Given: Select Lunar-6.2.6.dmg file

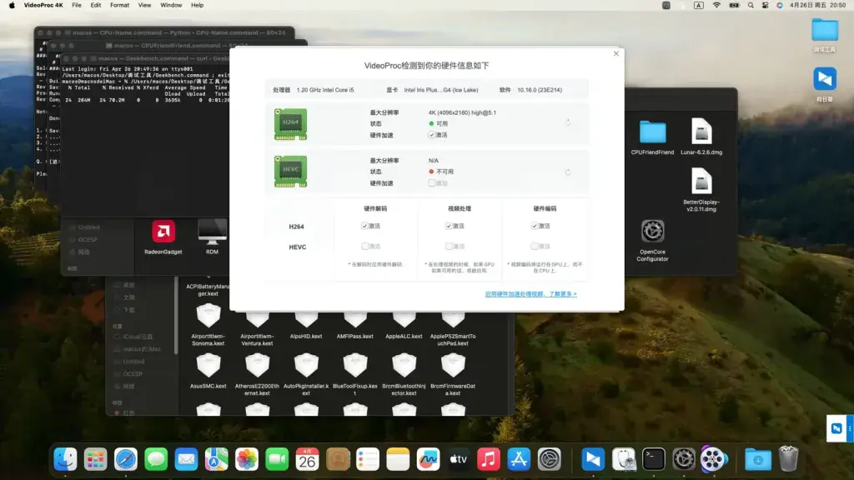Looking at the screenshot, I should click(x=701, y=137).
